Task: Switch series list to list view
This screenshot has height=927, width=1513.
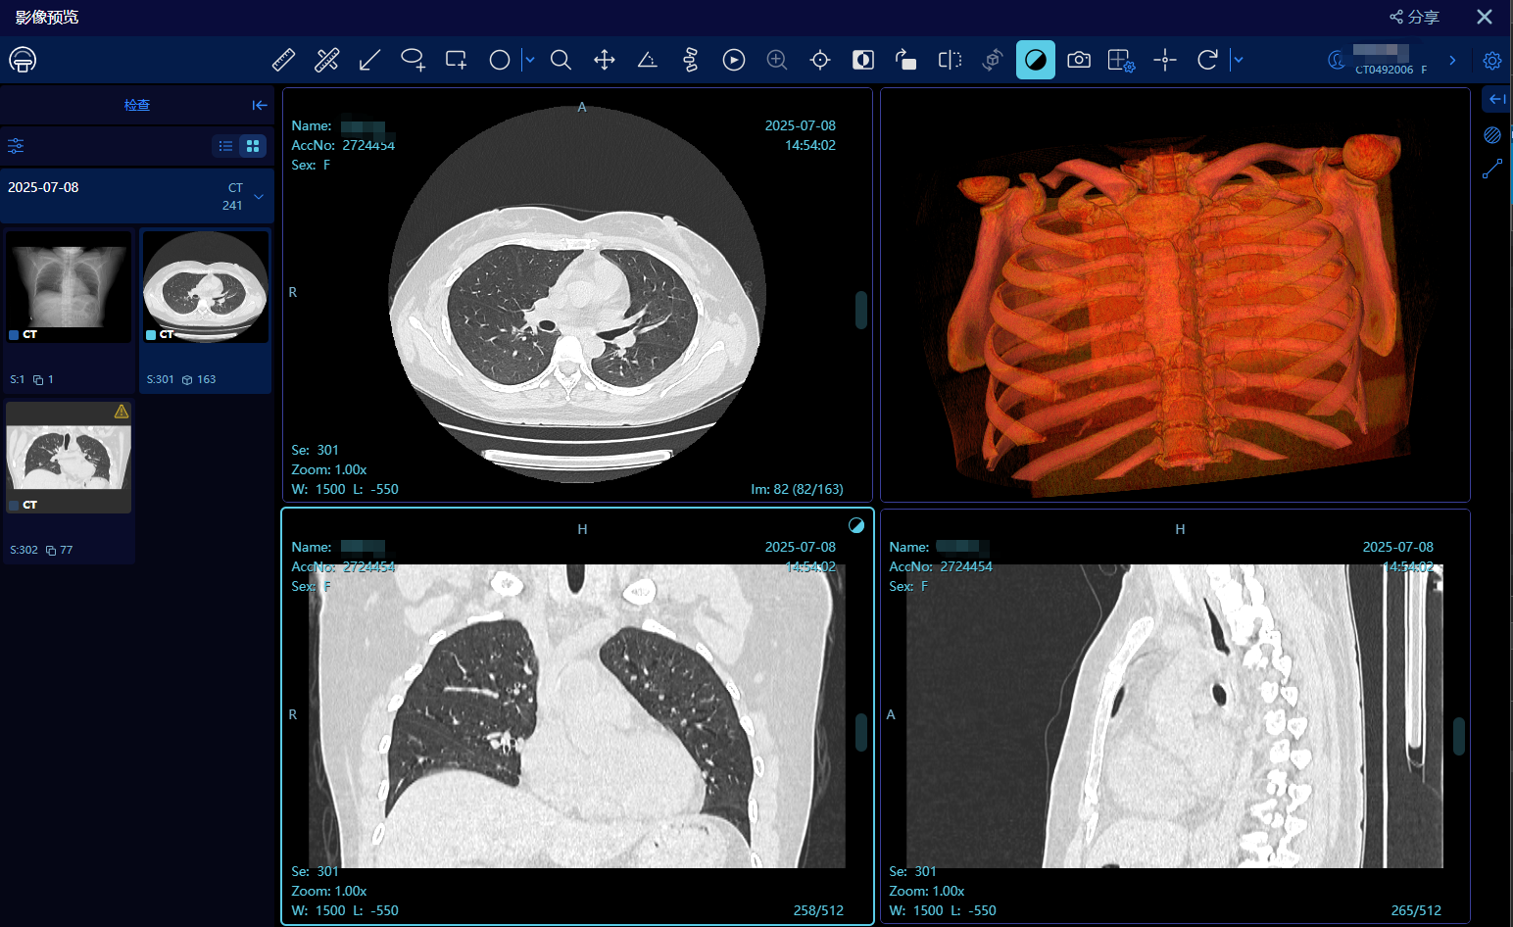Action: tap(226, 146)
